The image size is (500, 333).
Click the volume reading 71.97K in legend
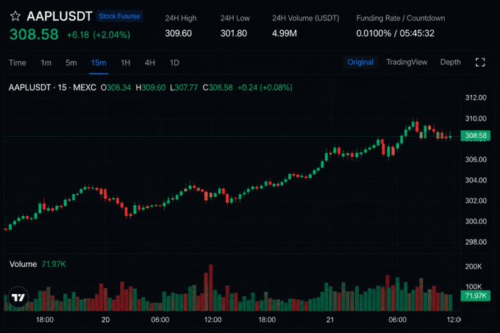[54, 264]
